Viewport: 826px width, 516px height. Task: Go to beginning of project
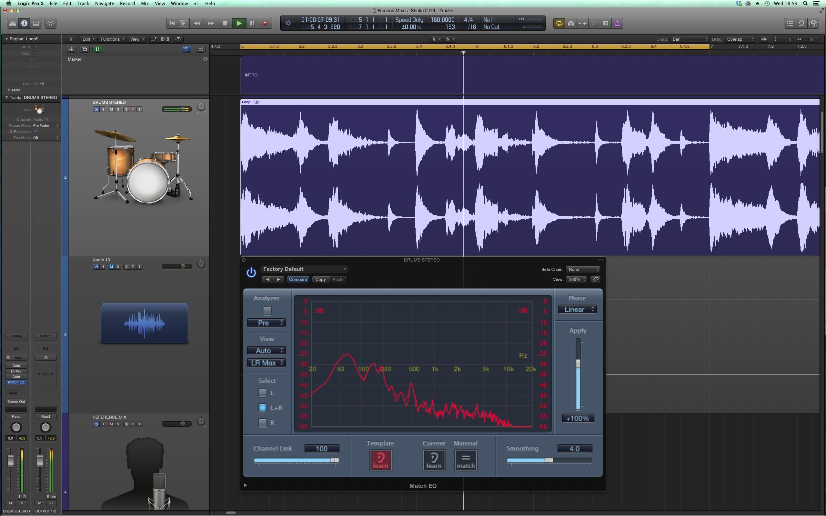click(x=172, y=23)
